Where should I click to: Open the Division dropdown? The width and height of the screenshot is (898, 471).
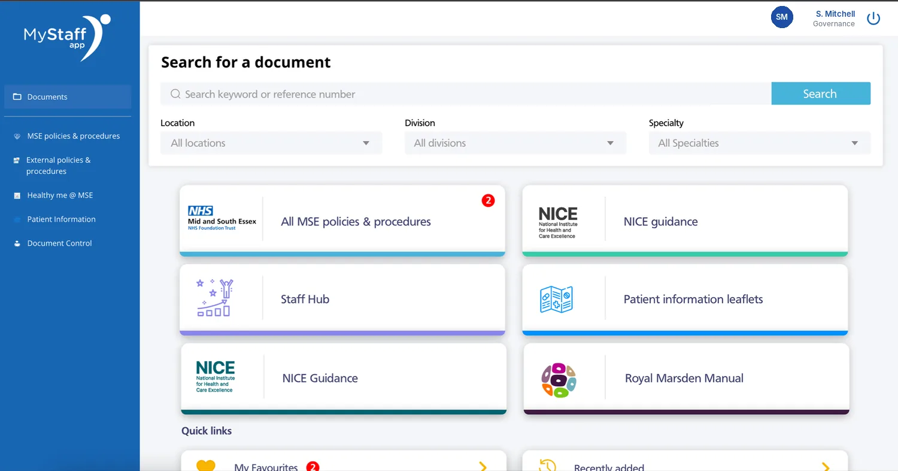[x=515, y=143]
